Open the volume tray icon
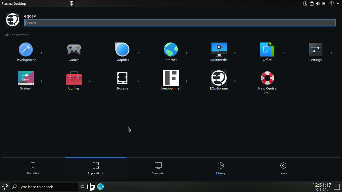The height and width of the screenshot is (192, 342). (x=318, y=3)
